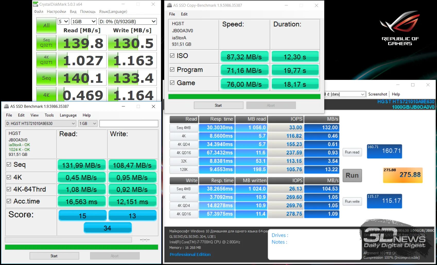Click the AS SSD Copy-Benchmark title icon
Screen dimensions: 437x265
click(169, 5)
